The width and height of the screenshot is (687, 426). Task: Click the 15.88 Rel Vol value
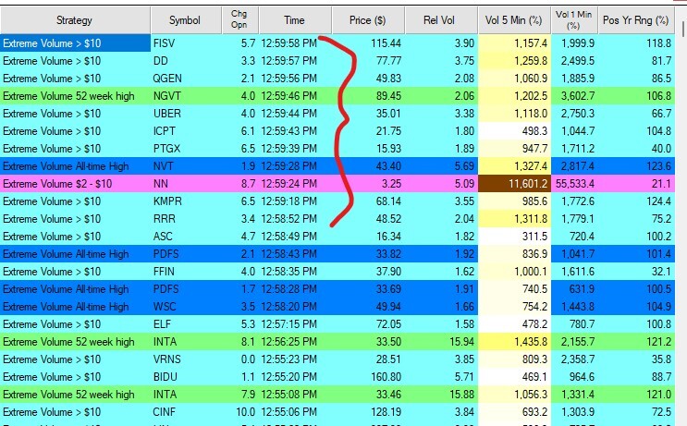coord(461,394)
